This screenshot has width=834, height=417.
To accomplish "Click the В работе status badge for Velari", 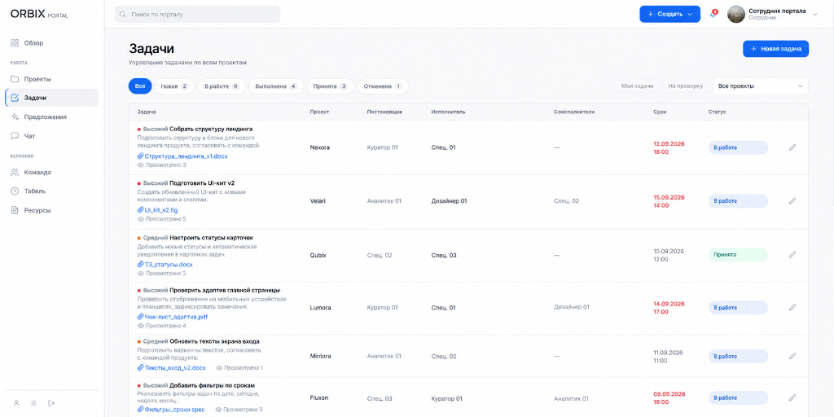I will (738, 201).
